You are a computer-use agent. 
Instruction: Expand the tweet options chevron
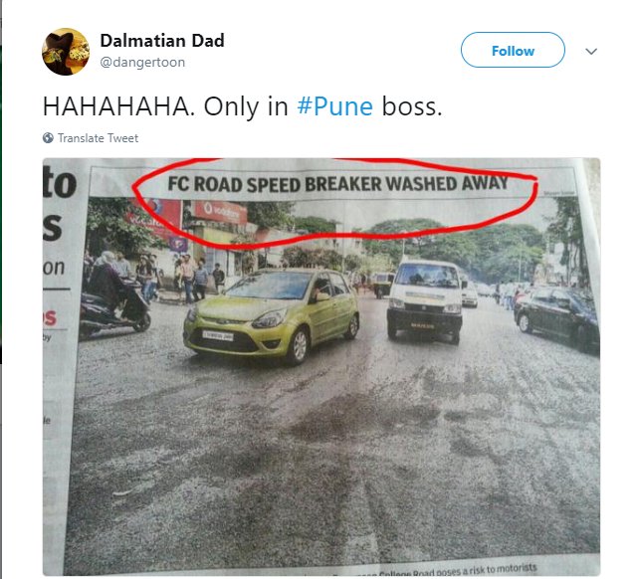[x=591, y=51]
